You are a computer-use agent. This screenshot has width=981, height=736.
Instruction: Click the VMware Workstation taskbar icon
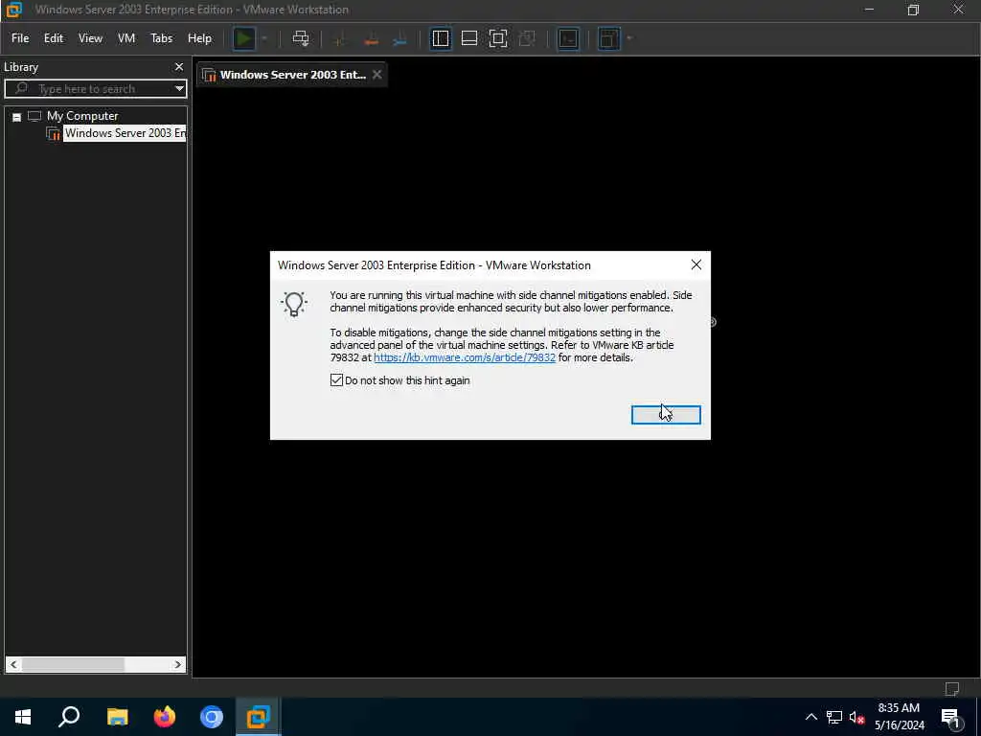click(259, 717)
